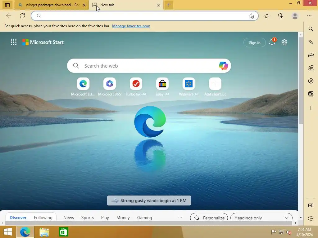Open the Microsoft Edge shortcut tile
The height and width of the screenshot is (238, 318).
click(83, 87)
